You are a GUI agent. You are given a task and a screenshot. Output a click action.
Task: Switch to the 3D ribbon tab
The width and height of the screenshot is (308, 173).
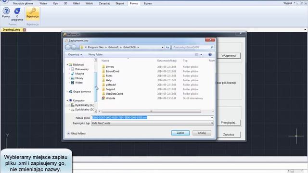[65, 3]
